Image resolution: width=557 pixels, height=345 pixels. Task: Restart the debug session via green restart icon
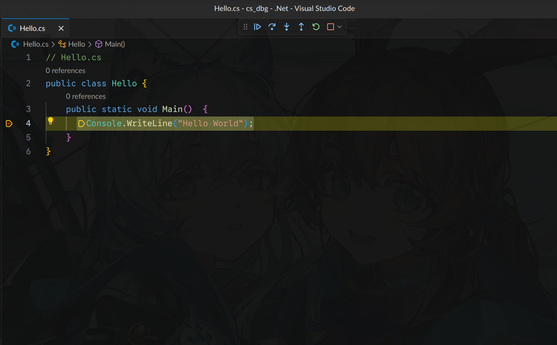(316, 27)
